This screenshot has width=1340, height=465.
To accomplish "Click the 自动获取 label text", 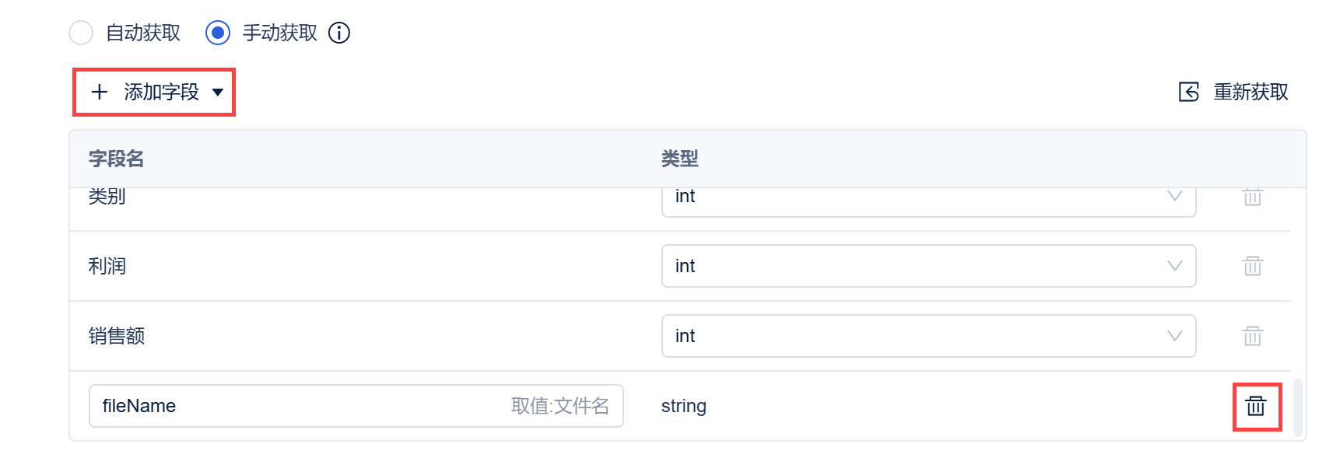I will tap(143, 33).
